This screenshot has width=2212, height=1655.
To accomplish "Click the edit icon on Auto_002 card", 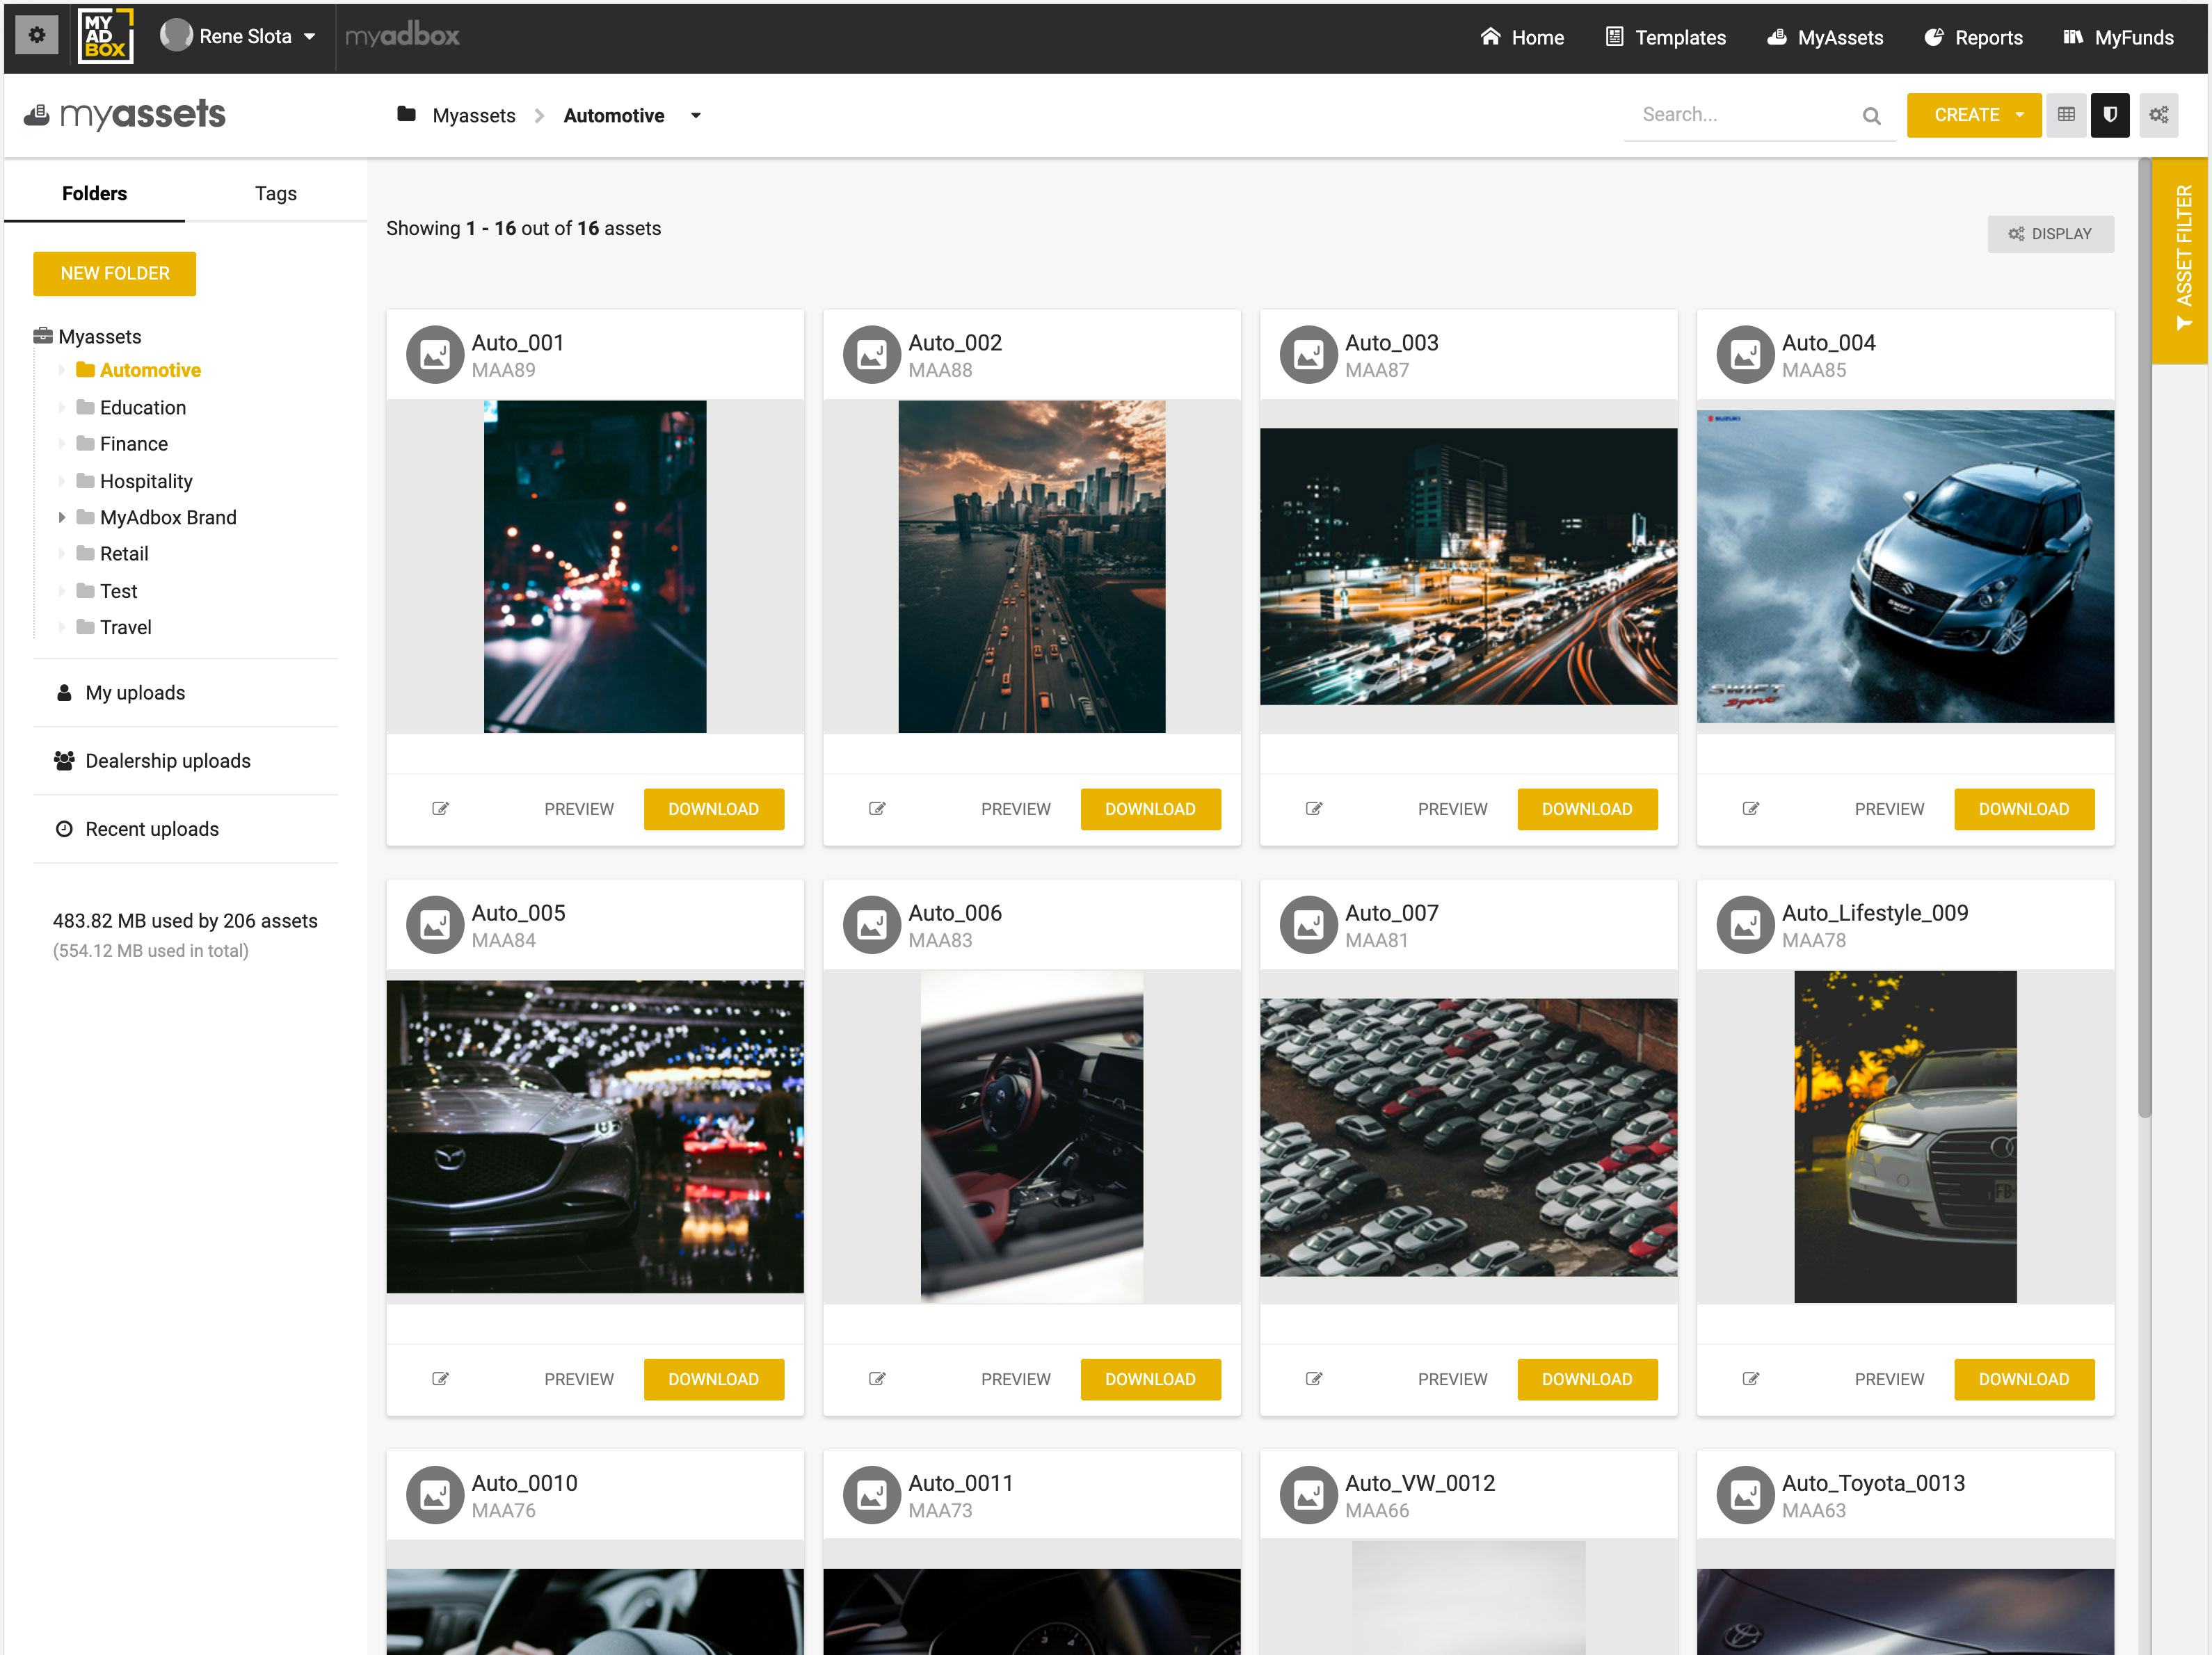I will point(877,809).
